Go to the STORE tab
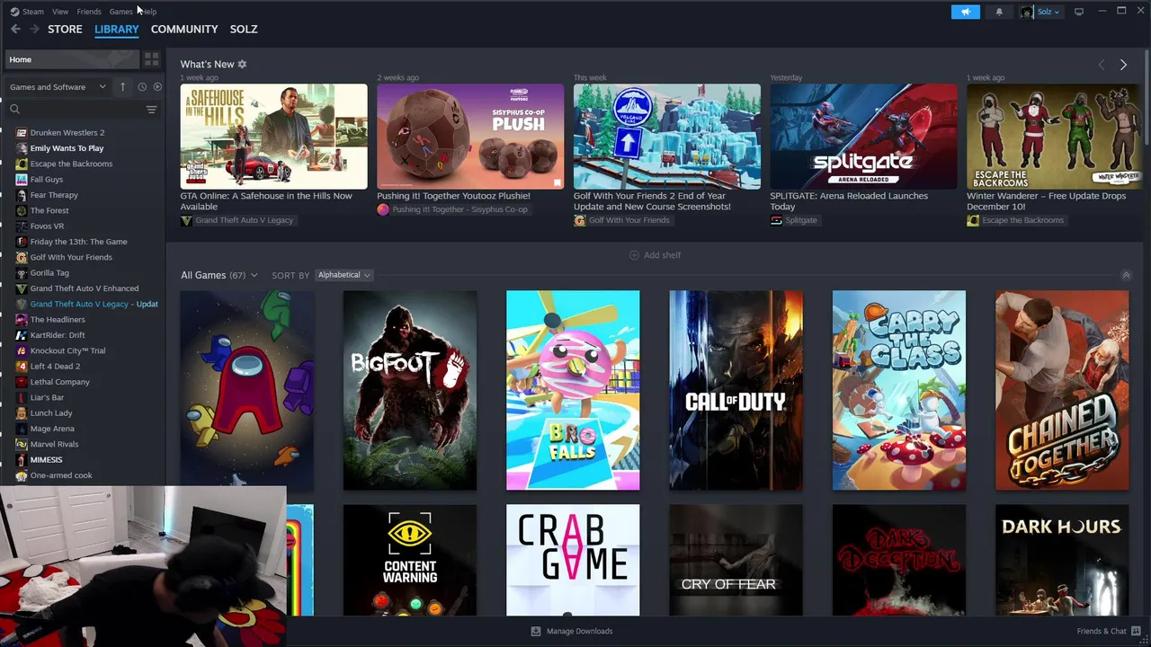The image size is (1151, 647). [x=65, y=29]
